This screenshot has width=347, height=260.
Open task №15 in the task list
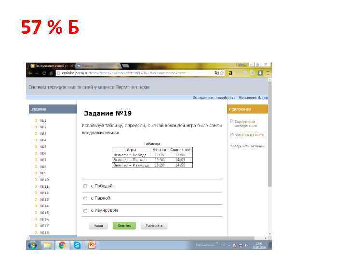click(44, 213)
